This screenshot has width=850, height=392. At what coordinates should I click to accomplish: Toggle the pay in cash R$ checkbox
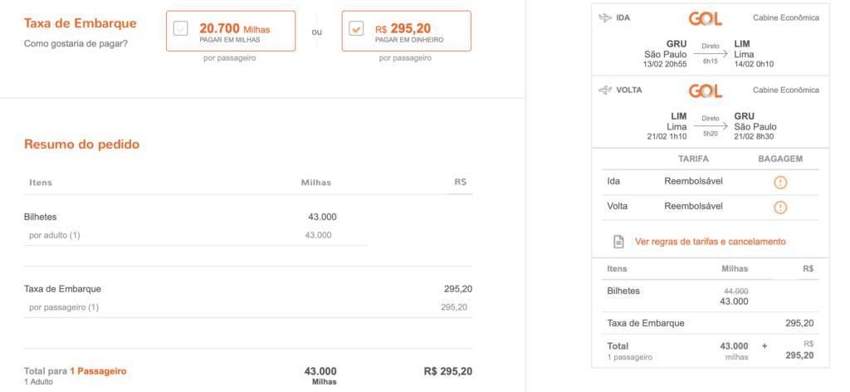[356, 28]
